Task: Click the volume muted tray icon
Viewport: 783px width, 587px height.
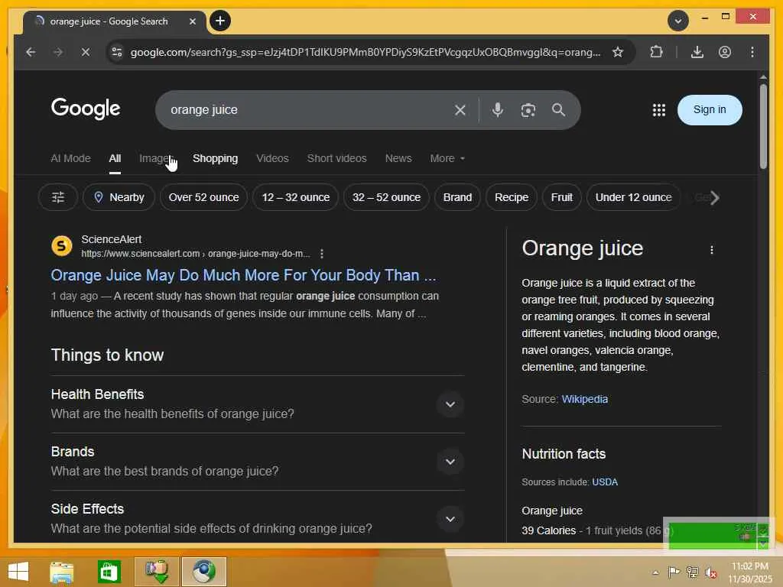Action: (710, 572)
